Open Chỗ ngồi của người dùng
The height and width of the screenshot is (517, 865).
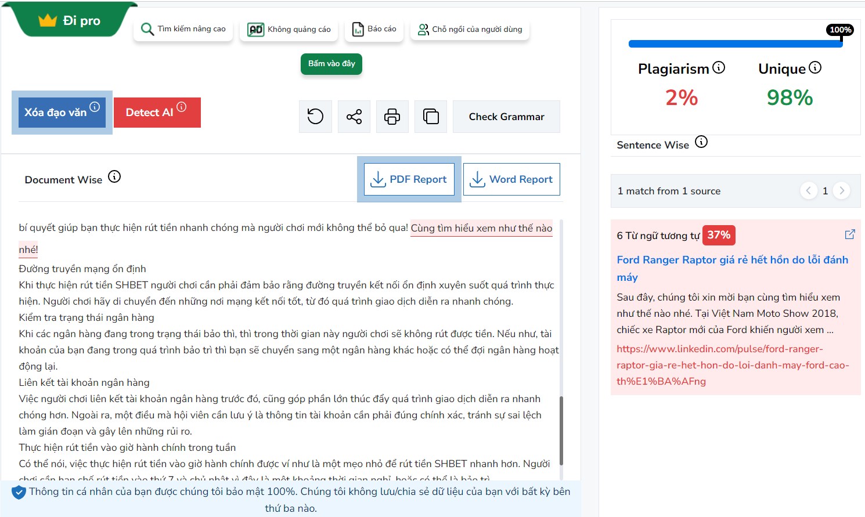(470, 29)
